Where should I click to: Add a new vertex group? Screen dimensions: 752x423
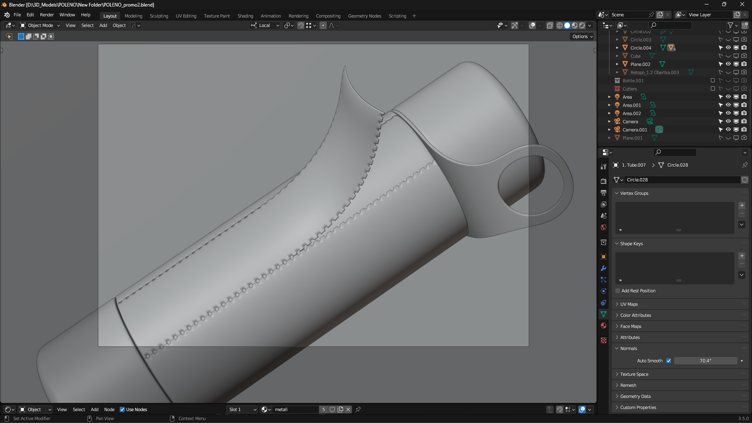click(x=741, y=206)
